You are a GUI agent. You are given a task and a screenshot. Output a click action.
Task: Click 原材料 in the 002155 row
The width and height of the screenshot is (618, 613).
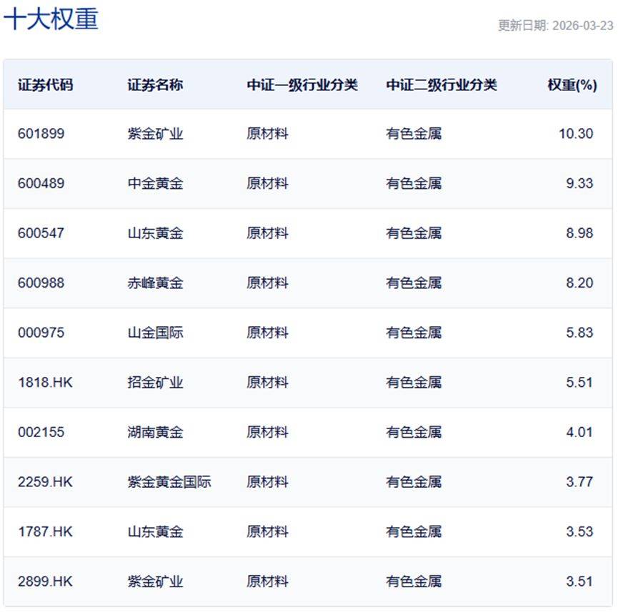(267, 432)
